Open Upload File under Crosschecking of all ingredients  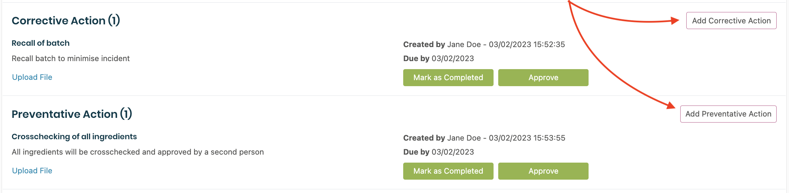[x=32, y=171]
